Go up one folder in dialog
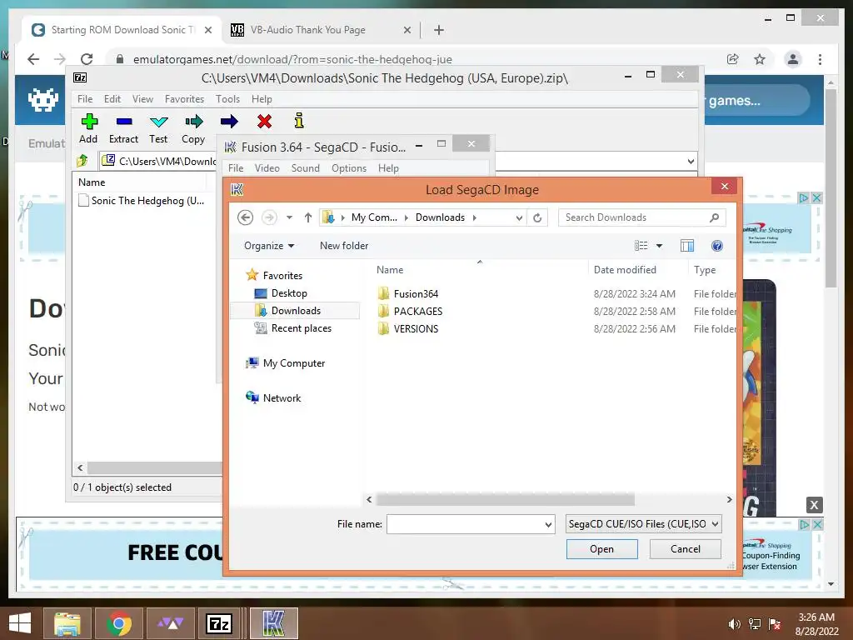Image resolution: width=853 pixels, height=640 pixels. tap(308, 217)
